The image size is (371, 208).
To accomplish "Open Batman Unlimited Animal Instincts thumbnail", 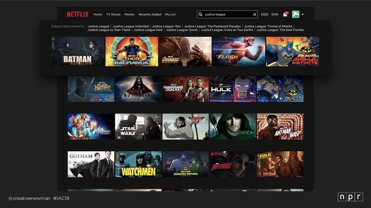I will 292,51.
